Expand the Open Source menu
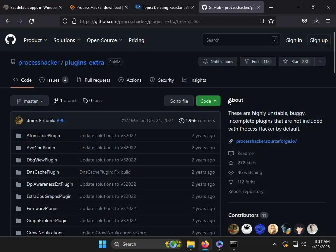The width and height of the screenshot is (336, 252). click(x=105, y=40)
